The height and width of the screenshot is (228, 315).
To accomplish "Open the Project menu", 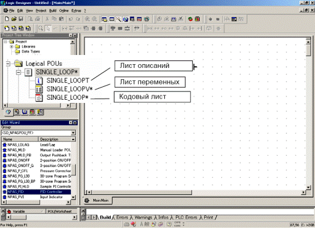I will click(41, 10).
